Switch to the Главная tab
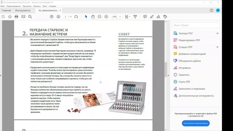 click(x=6, y=11)
